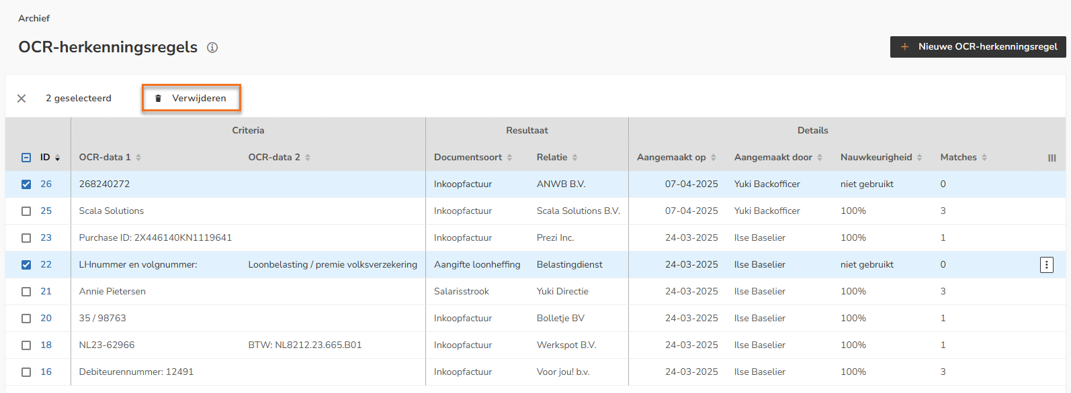The height and width of the screenshot is (393, 1071).
Task: Toggle the select-all header checkbox
Action: tap(26, 158)
